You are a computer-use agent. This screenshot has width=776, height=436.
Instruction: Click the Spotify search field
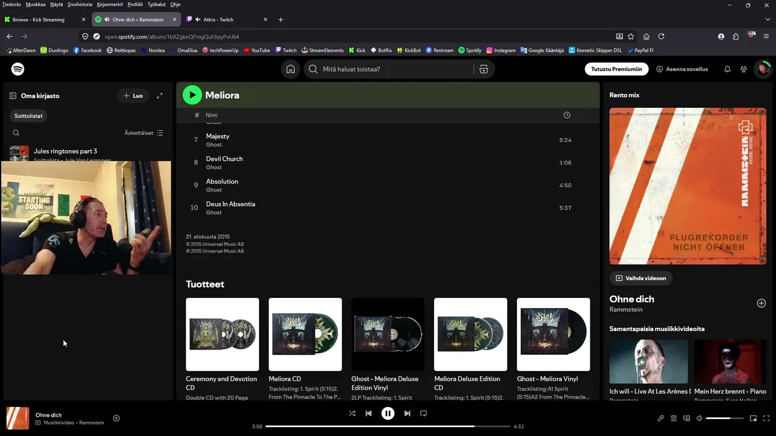389,69
